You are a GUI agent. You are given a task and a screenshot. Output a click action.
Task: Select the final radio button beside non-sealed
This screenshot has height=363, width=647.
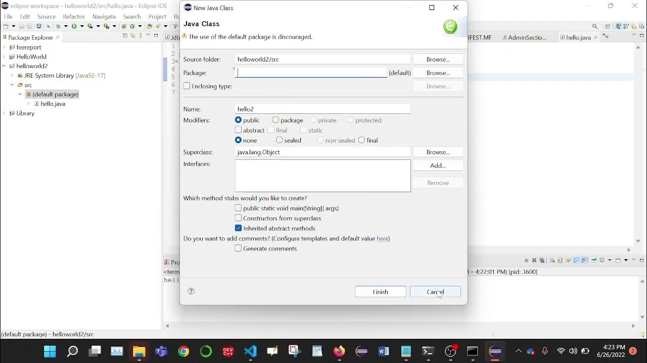[x=361, y=140]
